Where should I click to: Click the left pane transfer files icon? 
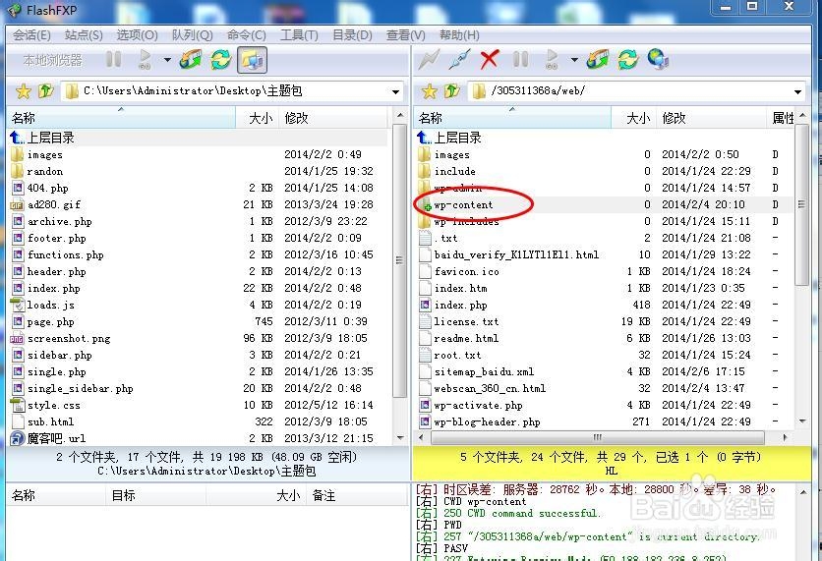[x=191, y=60]
